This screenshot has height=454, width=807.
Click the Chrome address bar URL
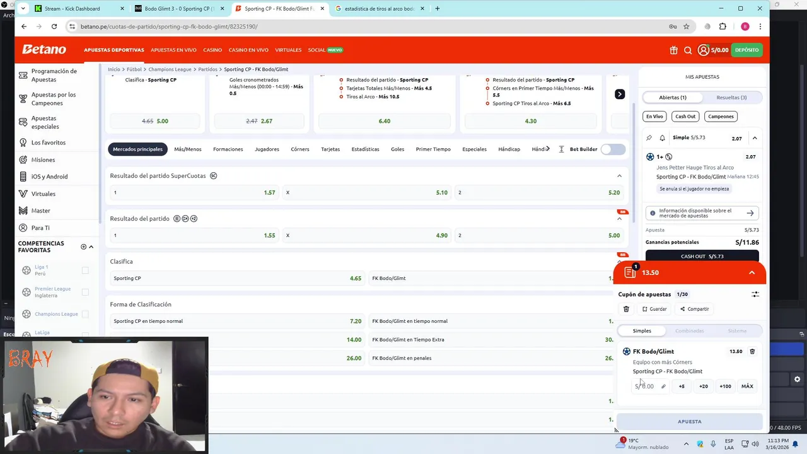click(x=169, y=26)
